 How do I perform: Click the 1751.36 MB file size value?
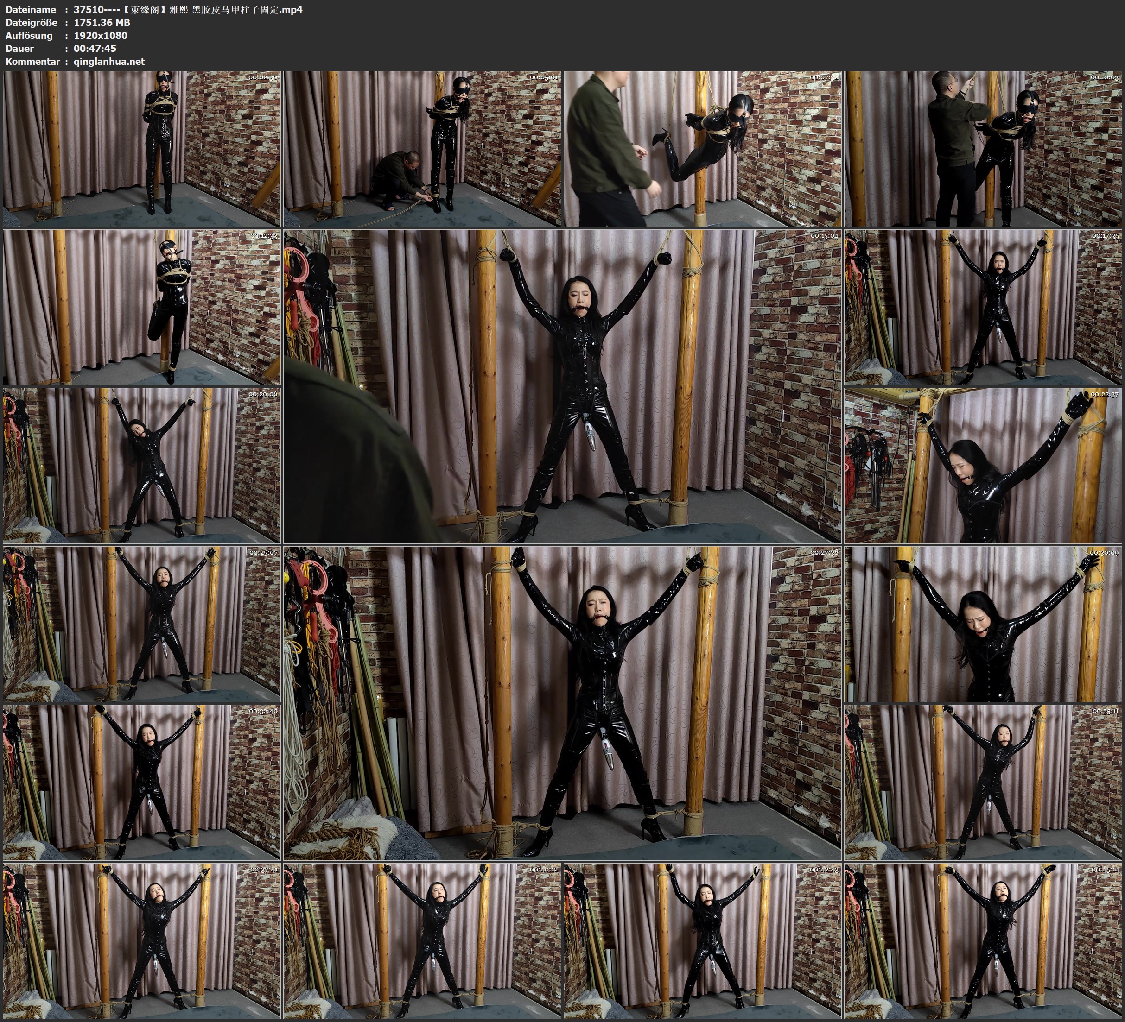tap(102, 22)
